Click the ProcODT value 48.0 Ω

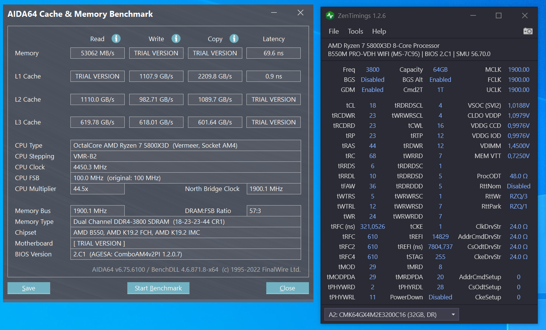click(519, 176)
